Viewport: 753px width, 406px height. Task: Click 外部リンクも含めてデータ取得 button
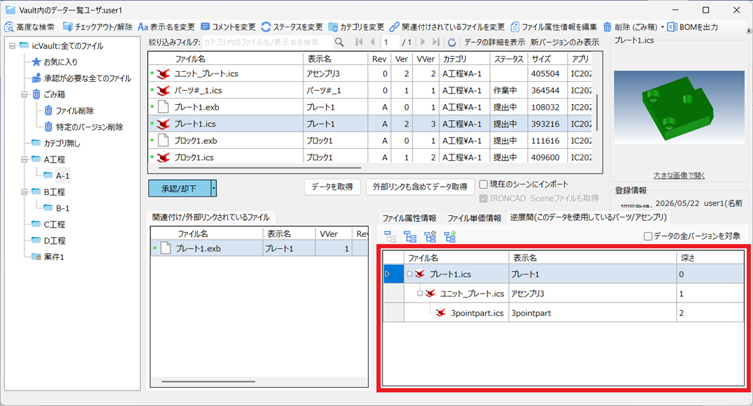click(420, 187)
